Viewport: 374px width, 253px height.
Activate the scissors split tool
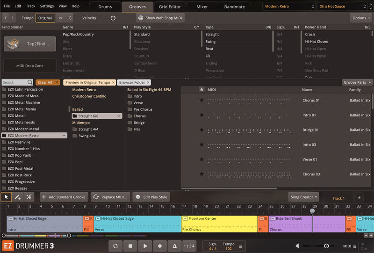(29, 197)
